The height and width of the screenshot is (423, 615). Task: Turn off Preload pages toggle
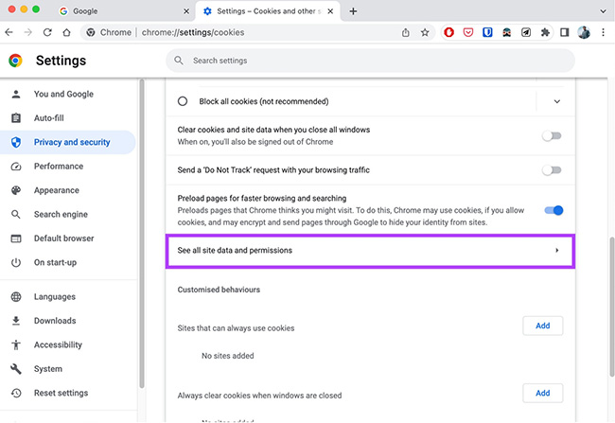pos(553,210)
